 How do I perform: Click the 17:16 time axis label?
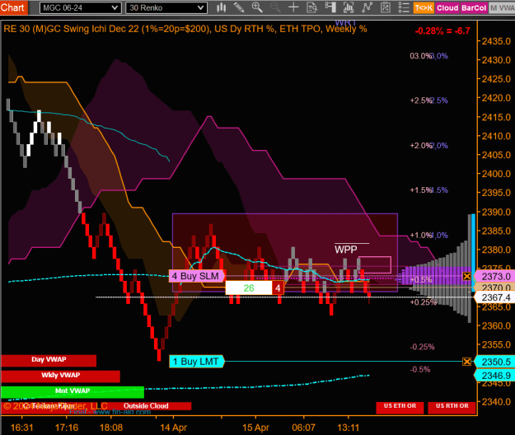pos(67,428)
